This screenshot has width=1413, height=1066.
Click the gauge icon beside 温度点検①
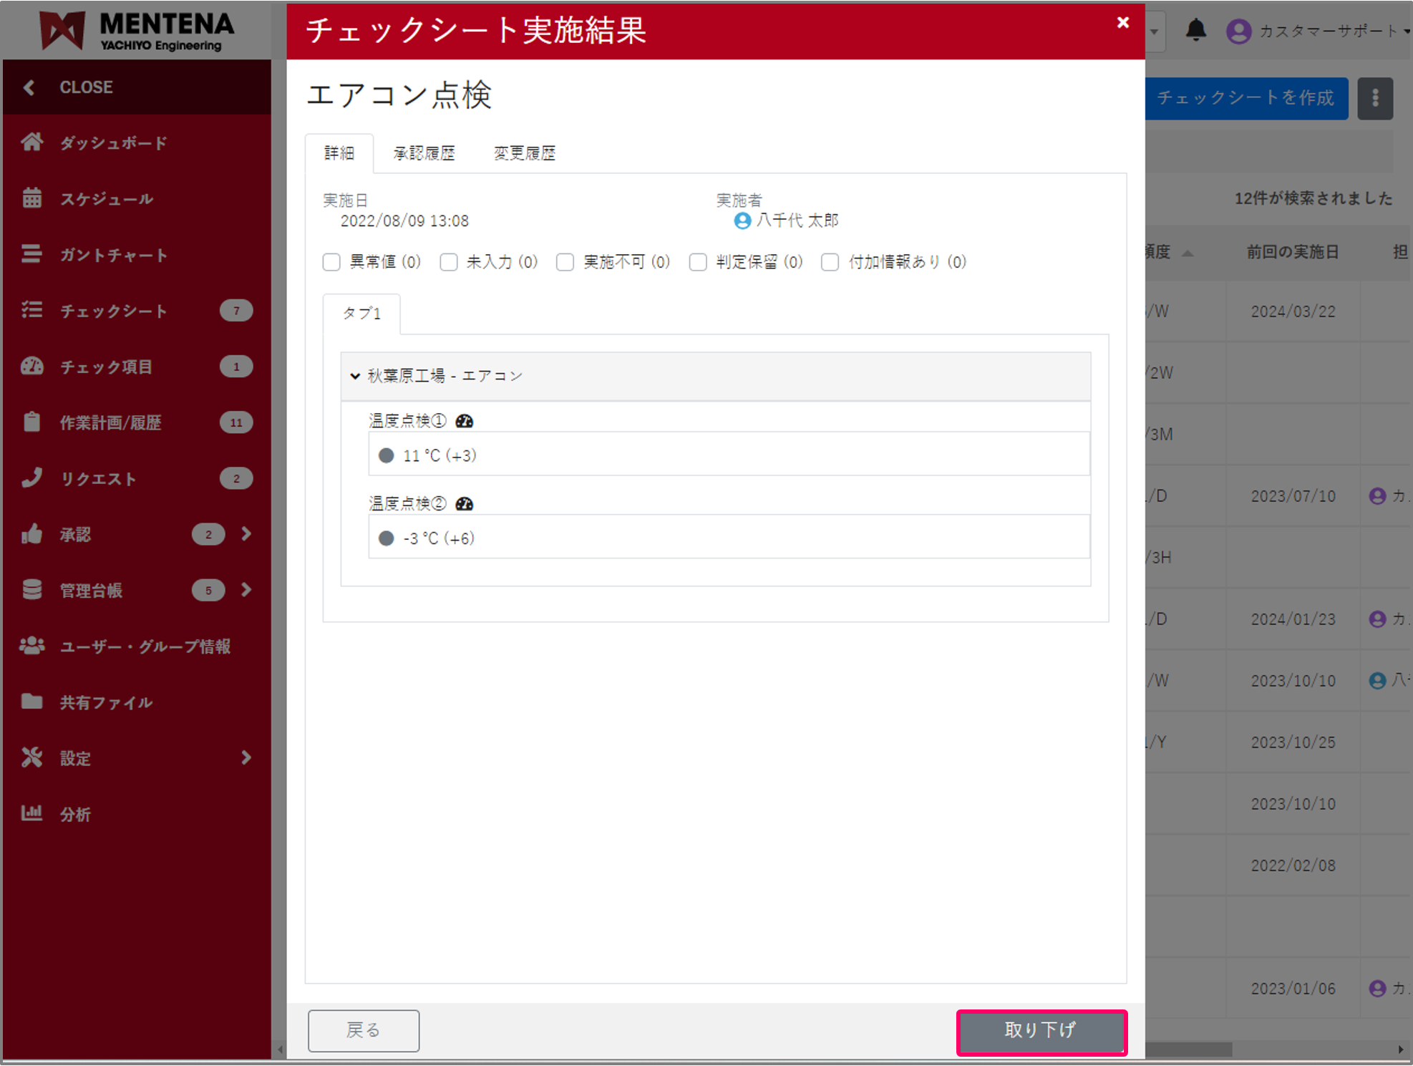(465, 421)
